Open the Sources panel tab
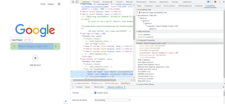This screenshot has height=104, width=225. [x=119, y=2]
